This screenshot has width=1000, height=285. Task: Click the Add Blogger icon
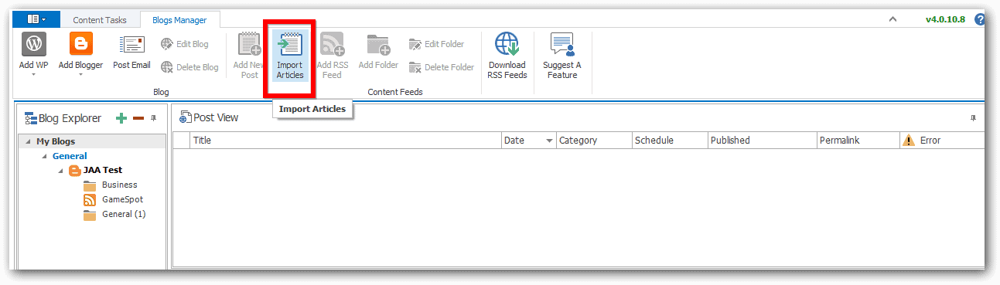pos(81,45)
